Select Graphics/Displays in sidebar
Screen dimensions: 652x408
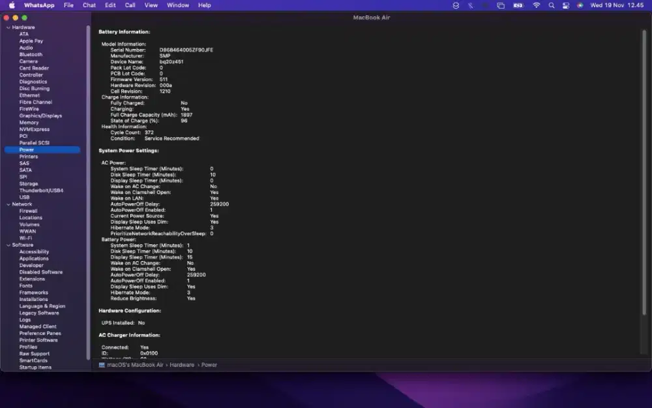pyautogui.click(x=40, y=116)
